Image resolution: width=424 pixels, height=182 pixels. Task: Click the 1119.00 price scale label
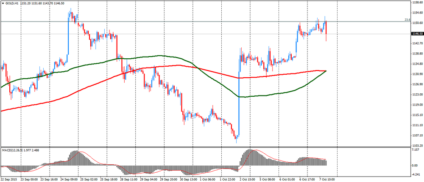pos(418,105)
